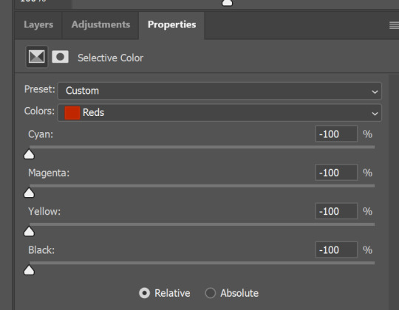This screenshot has height=310, width=399.
Task: Select the layer mask icon
Action: tap(61, 57)
